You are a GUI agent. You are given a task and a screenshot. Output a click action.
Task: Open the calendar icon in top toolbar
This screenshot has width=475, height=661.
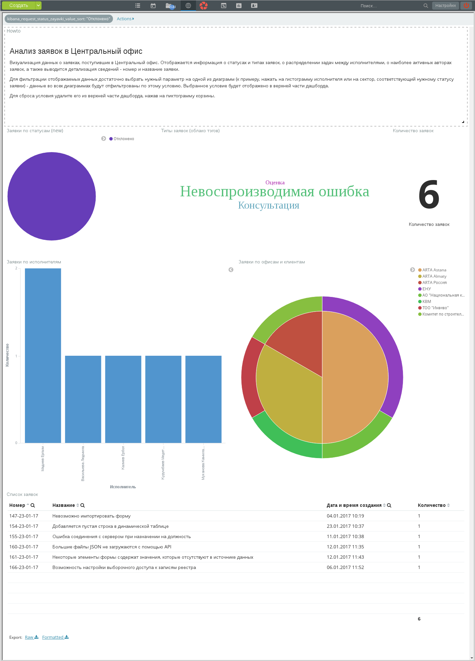coord(153,6)
